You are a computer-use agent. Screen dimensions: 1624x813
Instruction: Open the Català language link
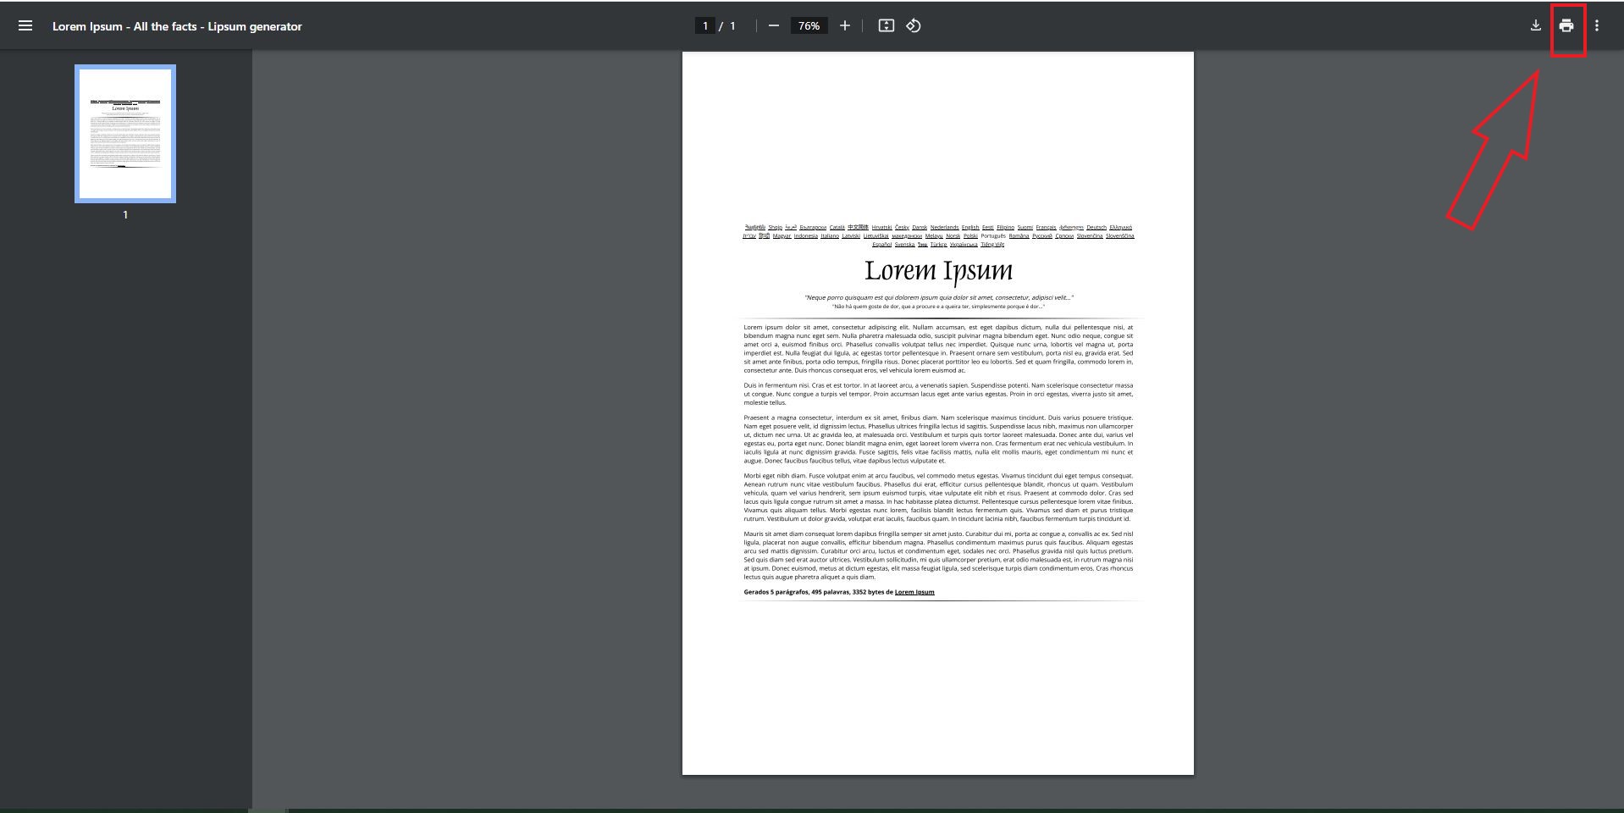point(837,227)
